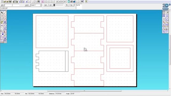Viewport: 171px width, 96px height.
Task: Toggle the dotted grid display icon
Action: click(164, 13)
